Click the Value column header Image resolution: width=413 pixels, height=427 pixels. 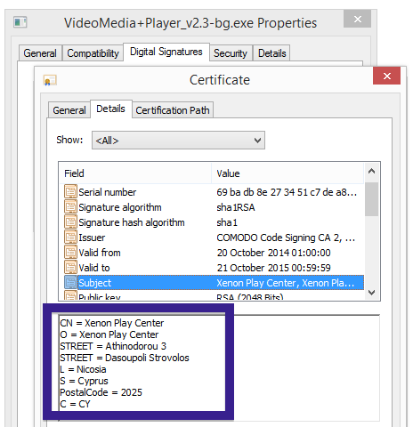[287, 173]
